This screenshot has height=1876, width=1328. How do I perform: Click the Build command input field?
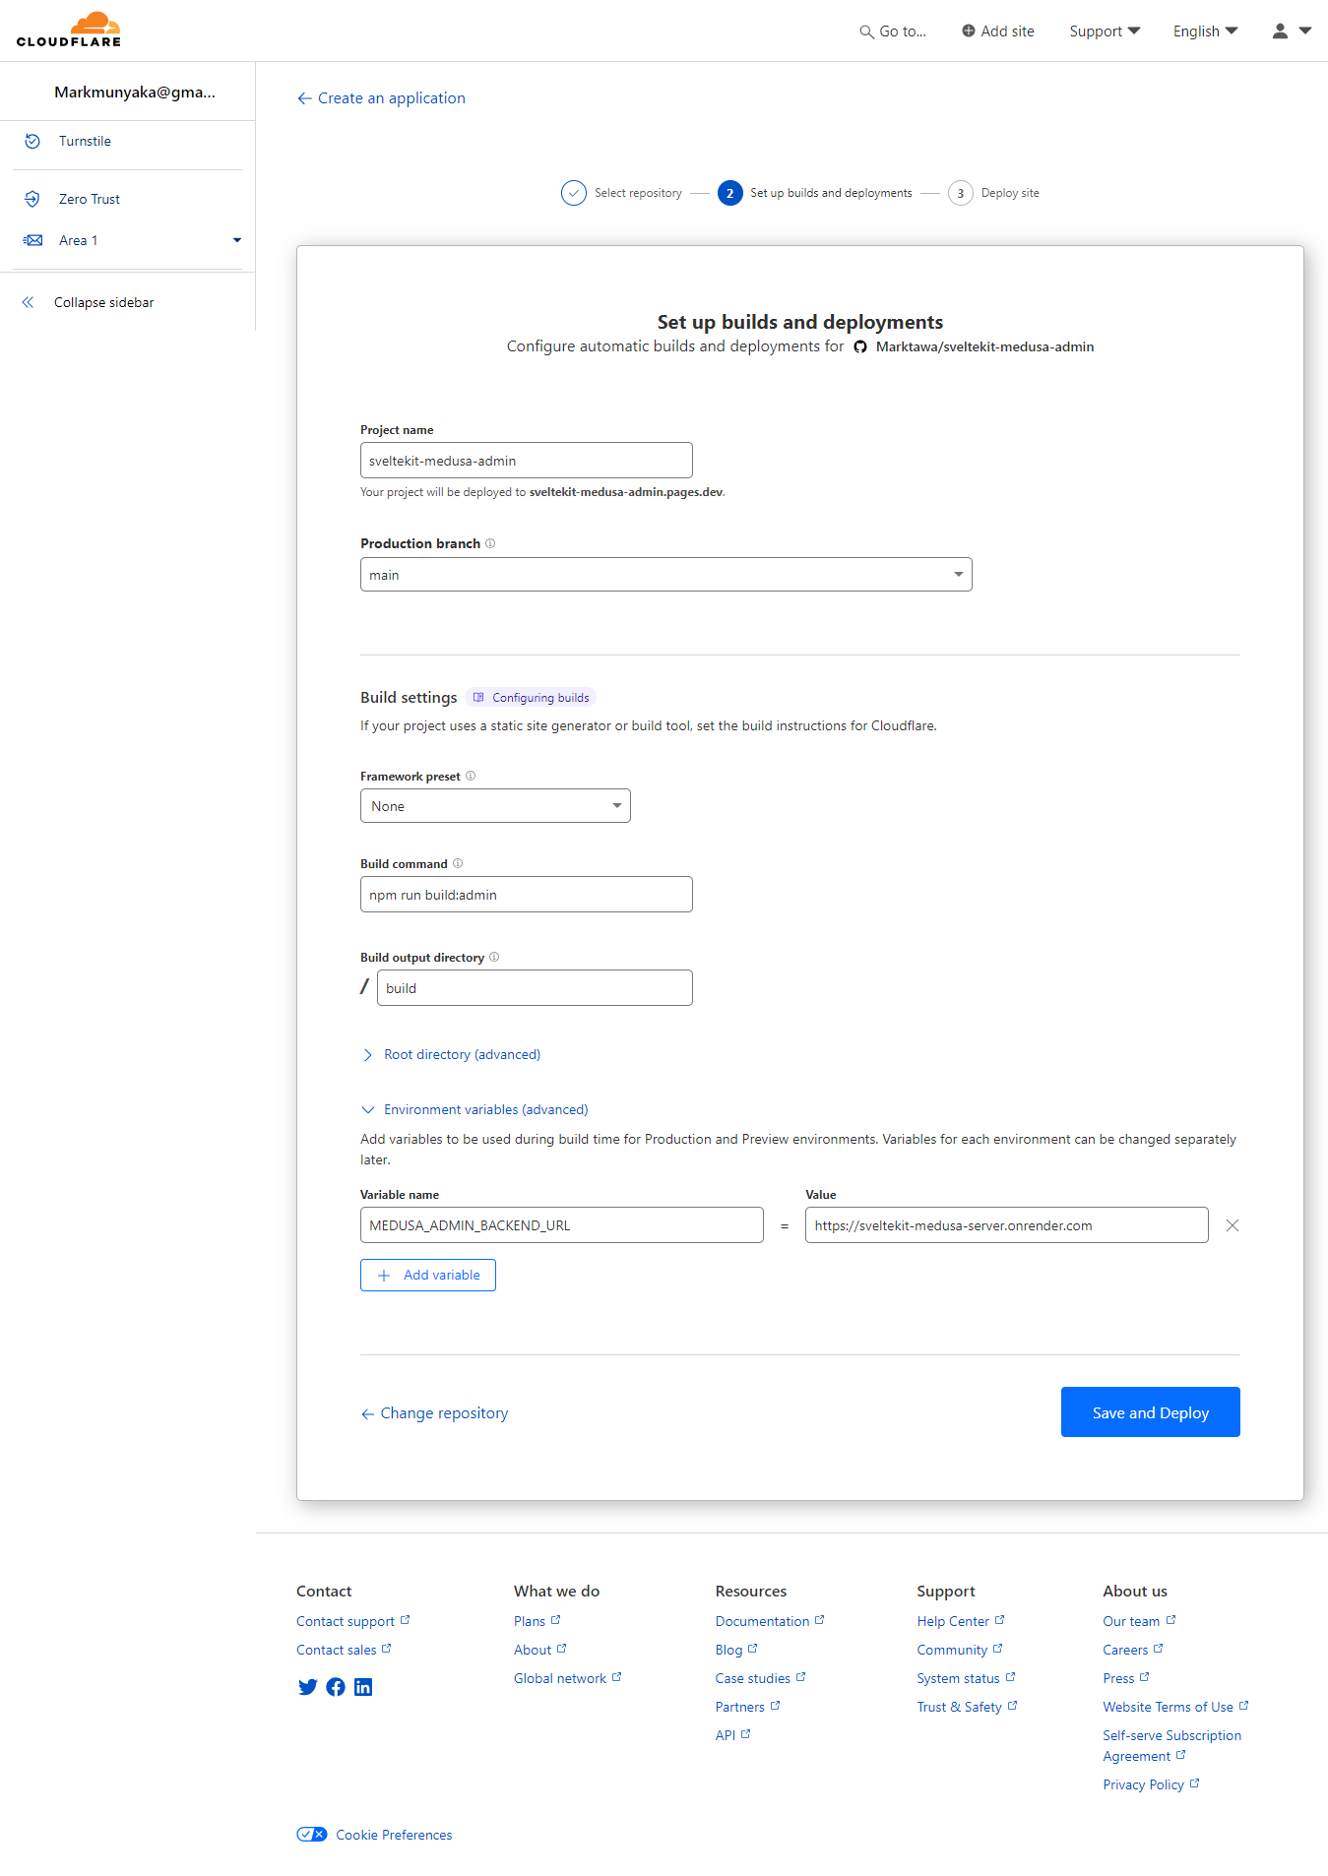[527, 895]
